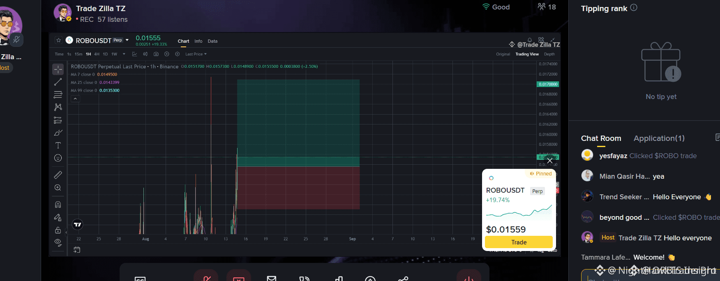Click the Pinned label on card
Screen dimensions: 720x281
[x=540, y=174]
